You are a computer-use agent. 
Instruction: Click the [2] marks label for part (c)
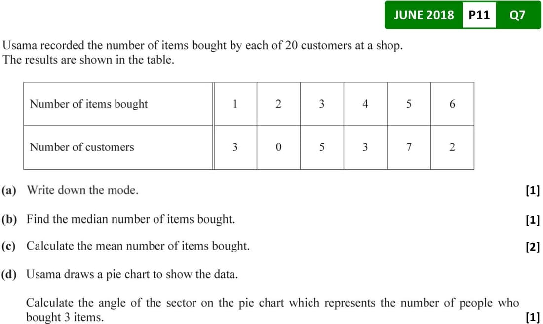click(533, 247)
